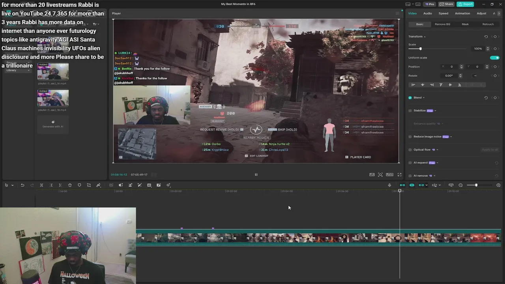The width and height of the screenshot is (505, 284).
Task: Align clip to left edge
Action: (413, 85)
